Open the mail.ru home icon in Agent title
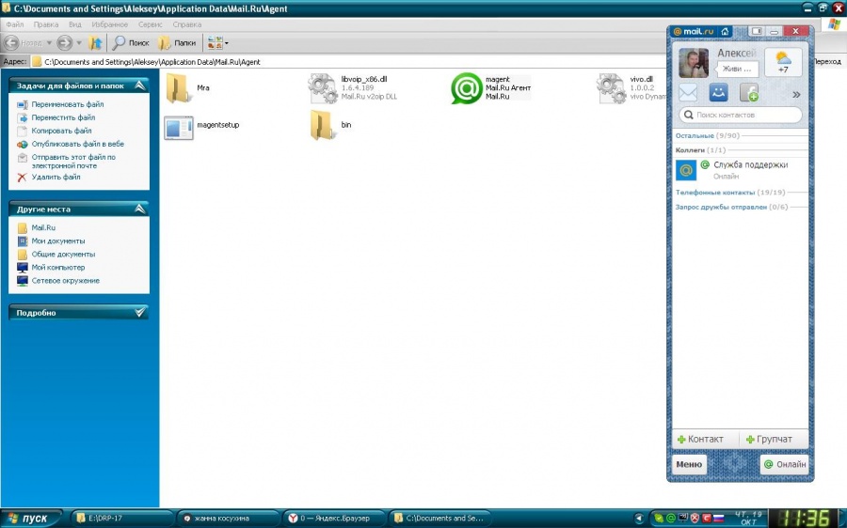This screenshot has width=847, height=528. (x=725, y=31)
